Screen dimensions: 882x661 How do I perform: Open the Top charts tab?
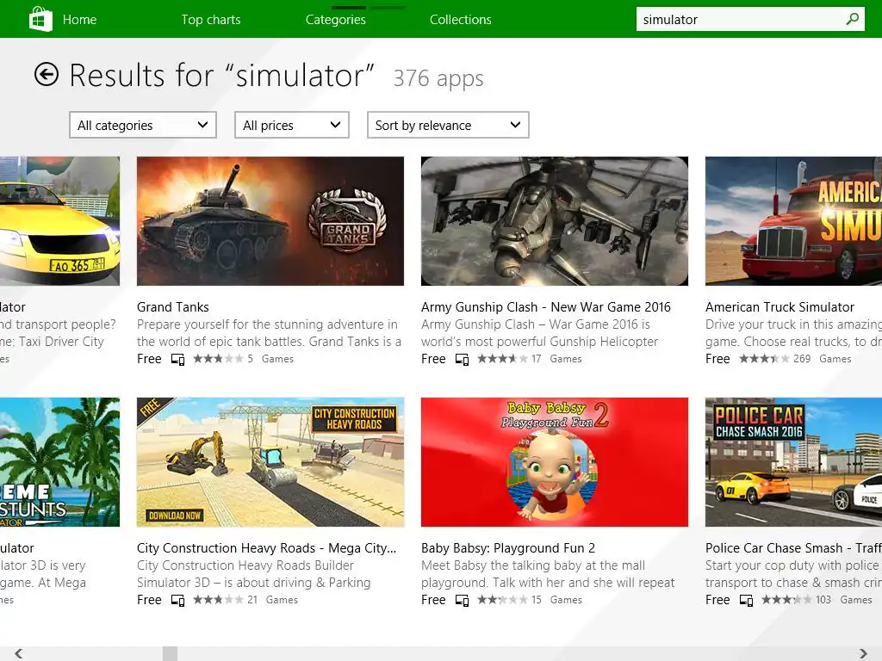coord(211,20)
